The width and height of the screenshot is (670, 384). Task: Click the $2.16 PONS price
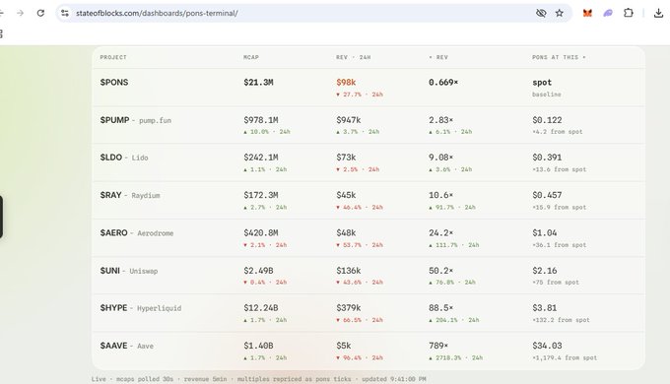[544, 271]
